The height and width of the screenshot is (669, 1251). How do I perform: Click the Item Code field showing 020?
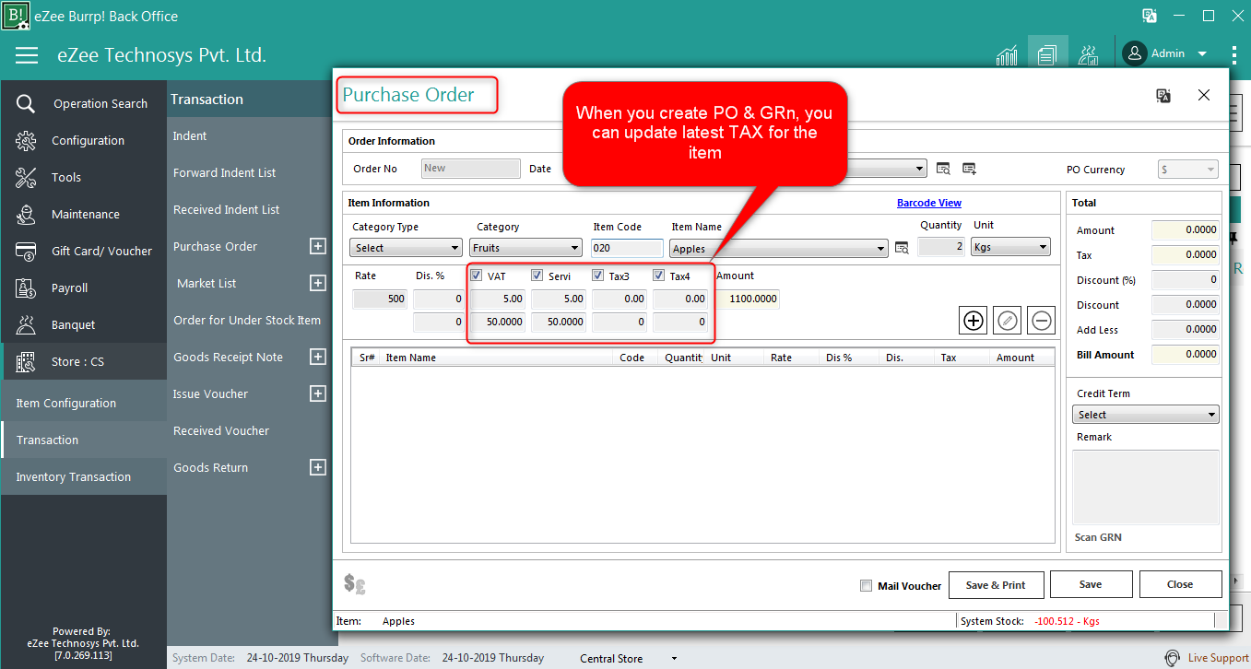click(x=627, y=248)
